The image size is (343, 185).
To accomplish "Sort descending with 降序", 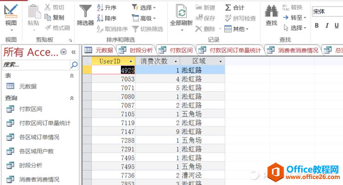I will click(x=107, y=18).
